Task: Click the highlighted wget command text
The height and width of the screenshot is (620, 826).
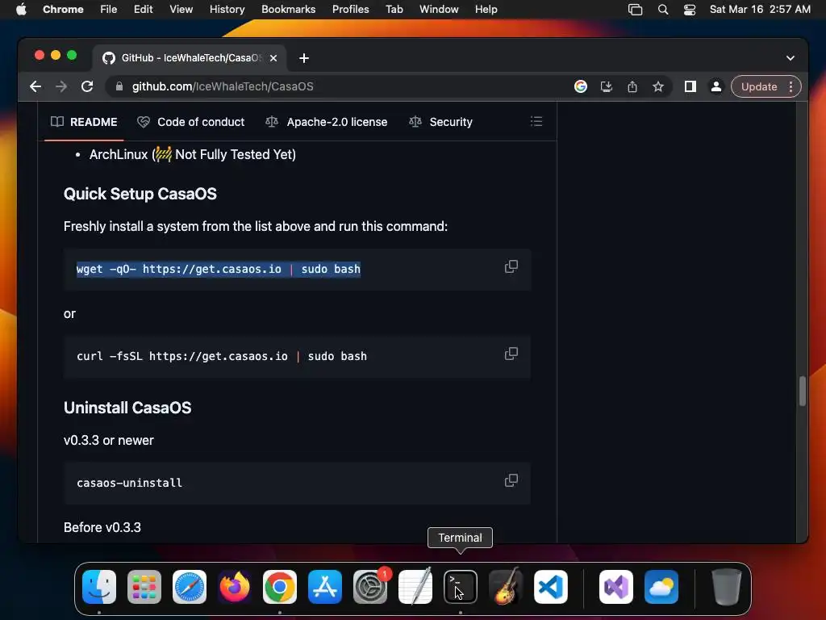Action: [219, 269]
